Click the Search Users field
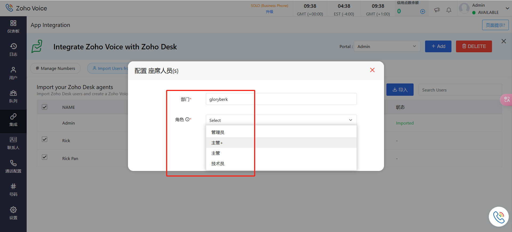 [x=460, y=90]
